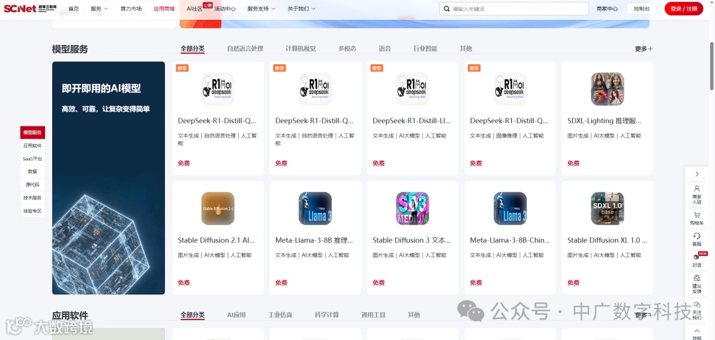Click 免费 price on SDXL-Lighting card

(x=573, y=163)
